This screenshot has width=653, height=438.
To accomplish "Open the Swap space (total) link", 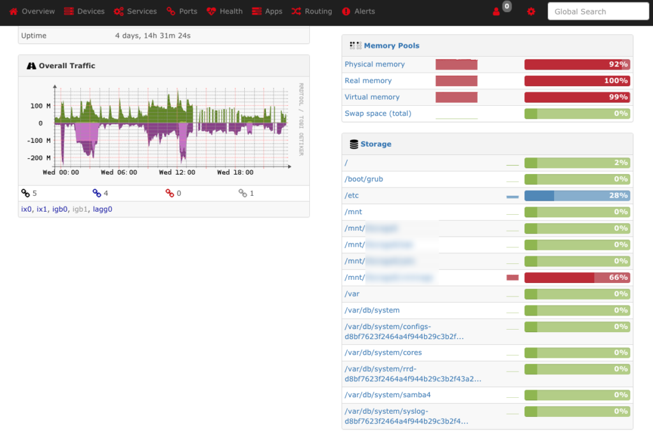I will pos(378,113).
